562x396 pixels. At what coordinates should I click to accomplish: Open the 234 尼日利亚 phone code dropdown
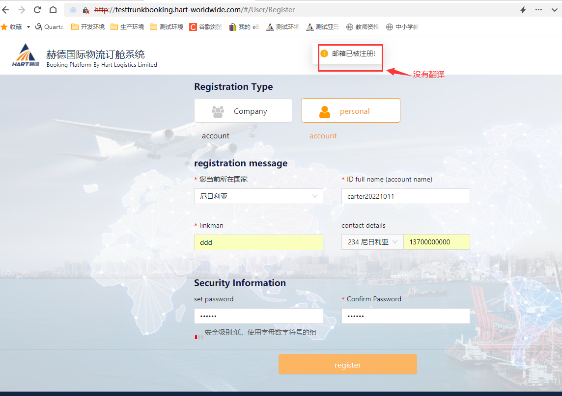tap(372, 242)
